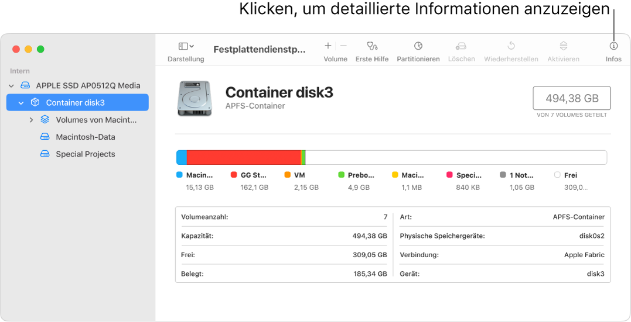Collapse Container disk3 tree entry
Viewport: 631px width, 322px height.
point(21,103)
